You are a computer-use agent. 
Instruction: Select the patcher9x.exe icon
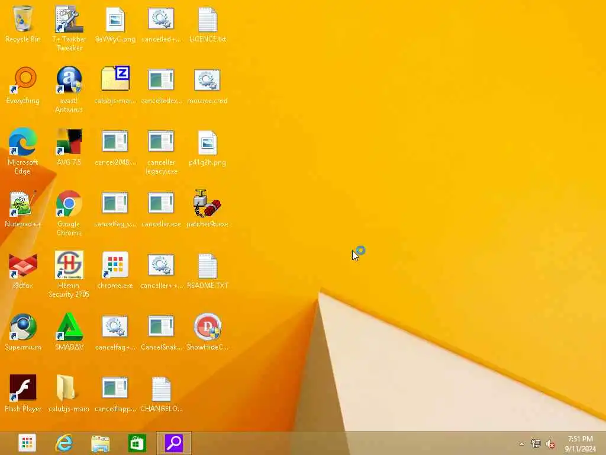(207, 204)
